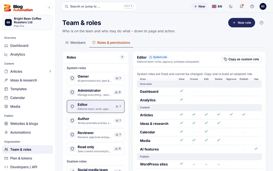Image resolution: width=273 pixels, height=171 pixels.
Task: Open the EN language selector
Action: coord(217,6)
